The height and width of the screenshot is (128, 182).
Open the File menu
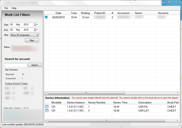[x=6, y=8]
